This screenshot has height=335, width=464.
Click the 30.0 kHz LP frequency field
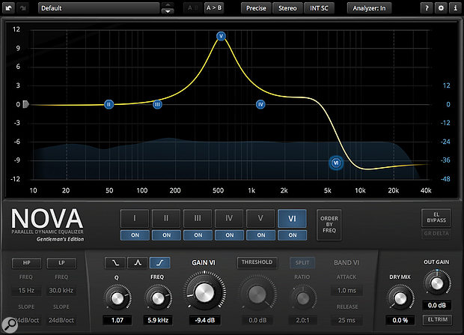[x=61, y=291]
